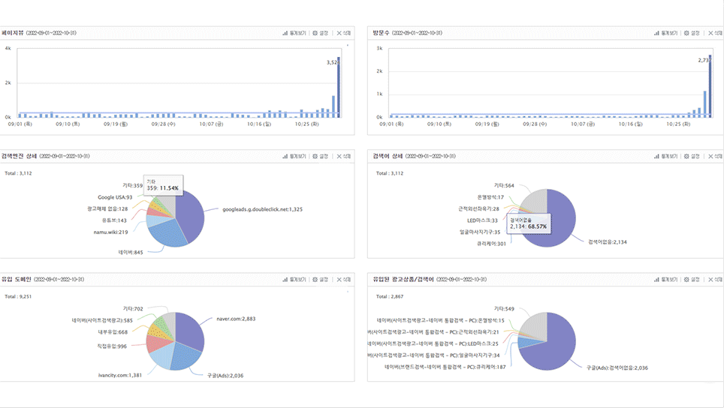Open 설정 gear of 페이지뷰 panel
Image resolution: width=724 pixels, height=408 pixels.
(320, 33)
